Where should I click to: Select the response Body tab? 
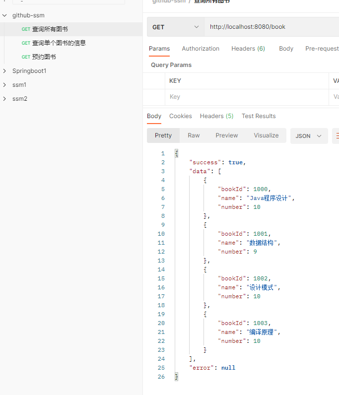[154, 116]
